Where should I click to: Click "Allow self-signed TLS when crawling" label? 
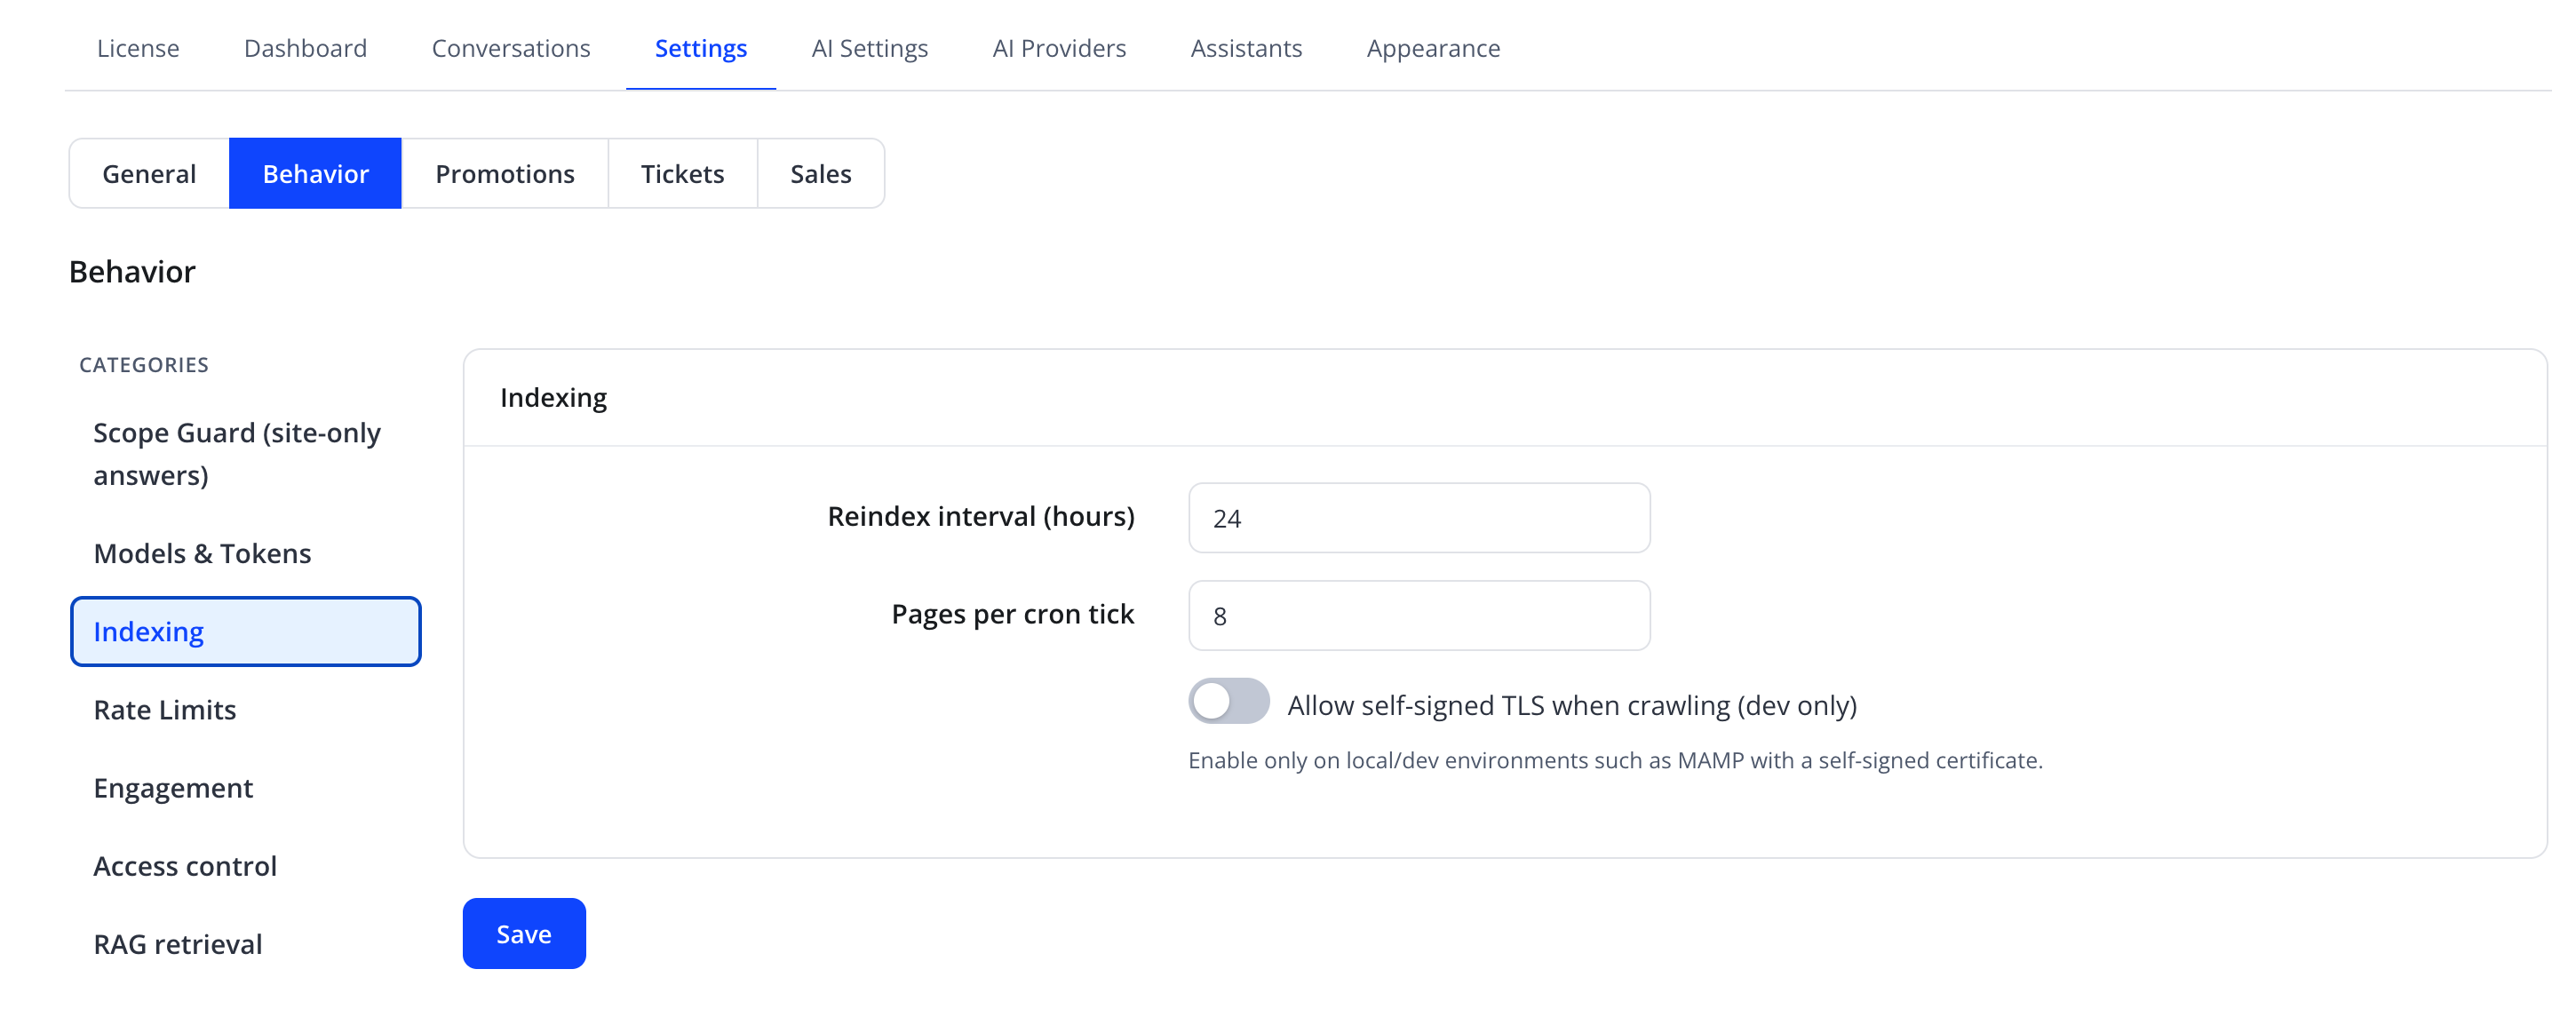tap(1572, 705)
